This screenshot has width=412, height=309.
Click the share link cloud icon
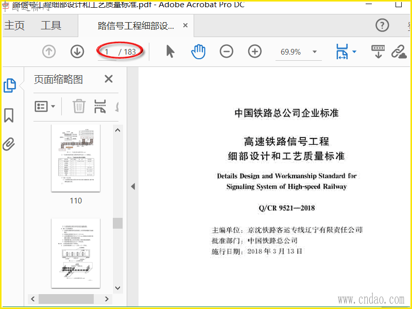tap(399, 51)
